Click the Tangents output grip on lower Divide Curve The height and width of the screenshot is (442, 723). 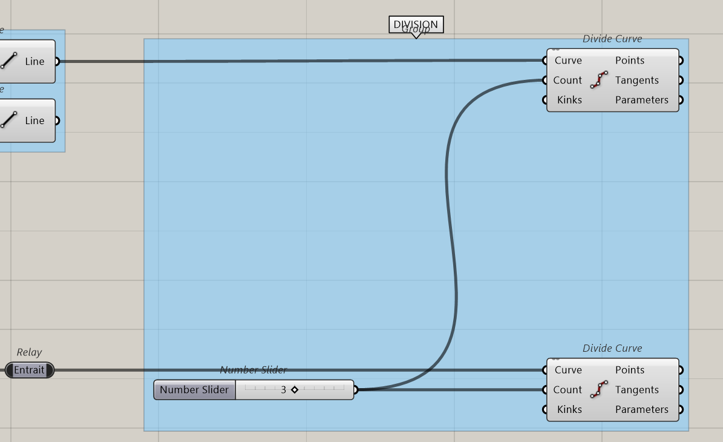coord(681,390)
